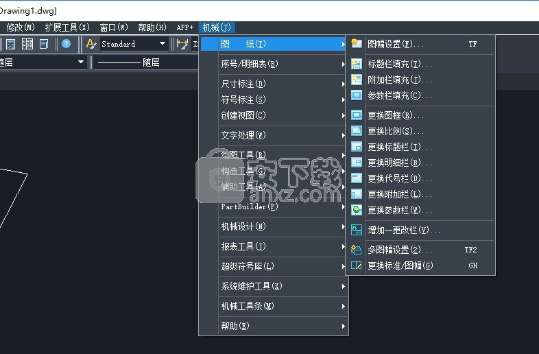Click the 更换明细栏 icon

[357, 163]
